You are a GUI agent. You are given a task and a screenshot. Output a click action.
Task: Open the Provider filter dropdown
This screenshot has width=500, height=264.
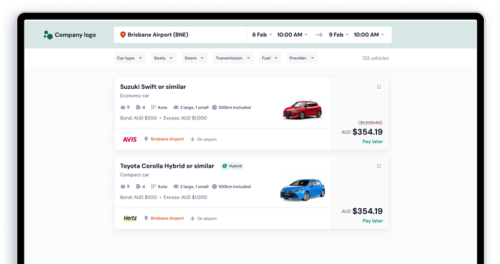pos(302,58)
